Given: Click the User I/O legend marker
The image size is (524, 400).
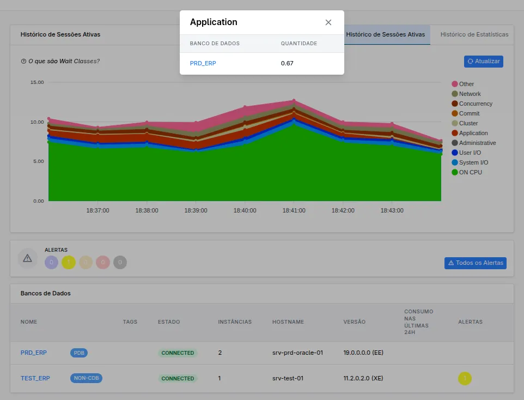Looking at the screenshot, I should (x=455, y=153).
